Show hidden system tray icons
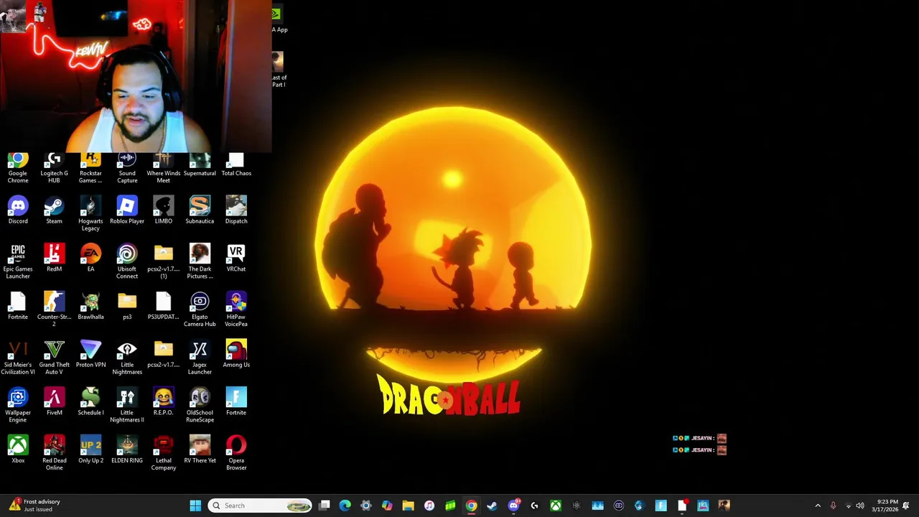 point(818,506)
